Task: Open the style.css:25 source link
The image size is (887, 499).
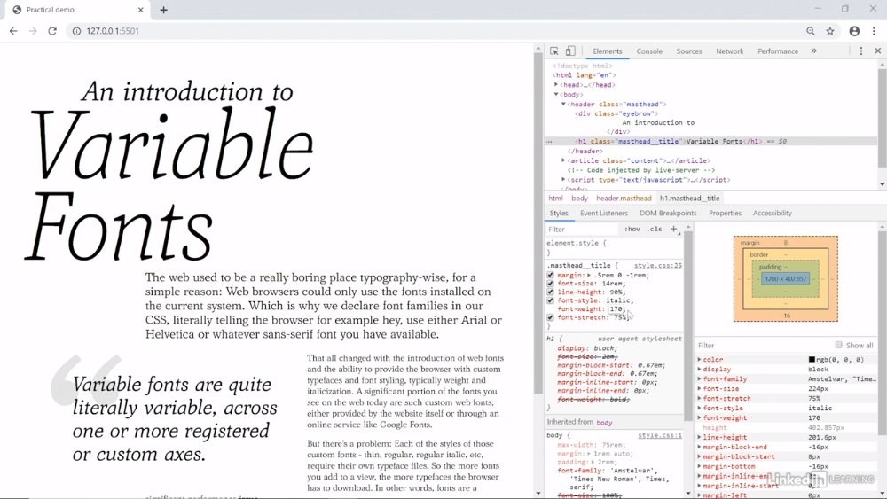Action: pyautogui.click(x=657, y=265)
